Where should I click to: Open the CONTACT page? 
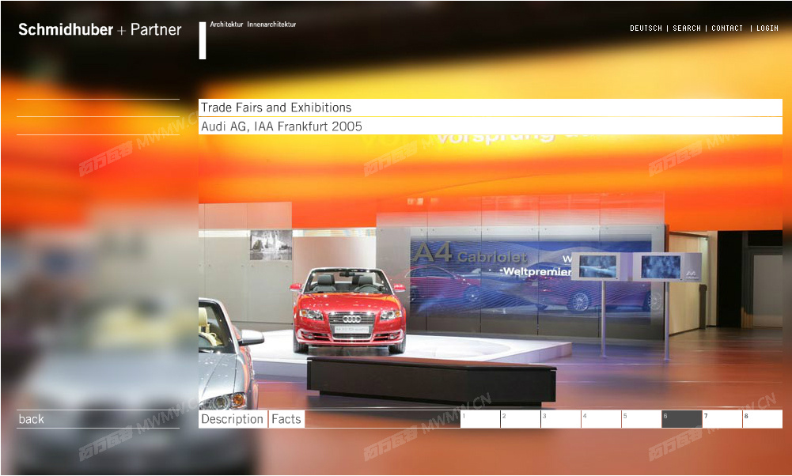(727, 28)
